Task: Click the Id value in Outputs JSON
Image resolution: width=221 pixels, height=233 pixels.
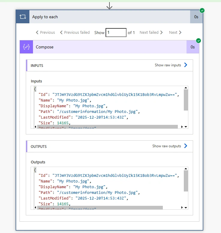Action: pos(115,175)
